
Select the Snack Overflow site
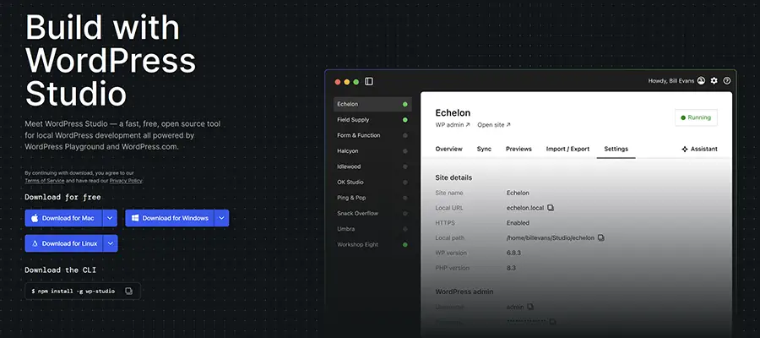[372, 214]
